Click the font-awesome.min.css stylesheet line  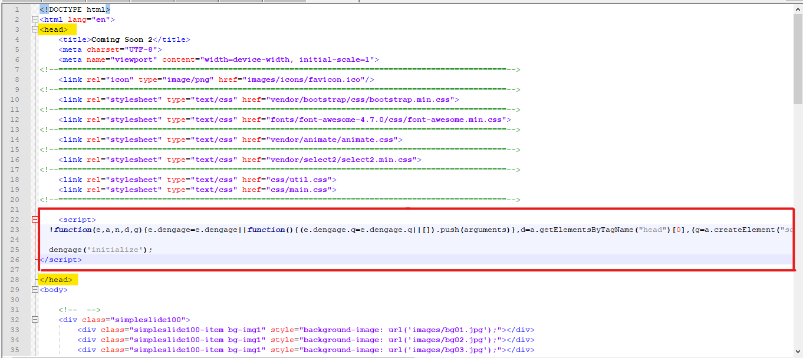pos(285,120)
